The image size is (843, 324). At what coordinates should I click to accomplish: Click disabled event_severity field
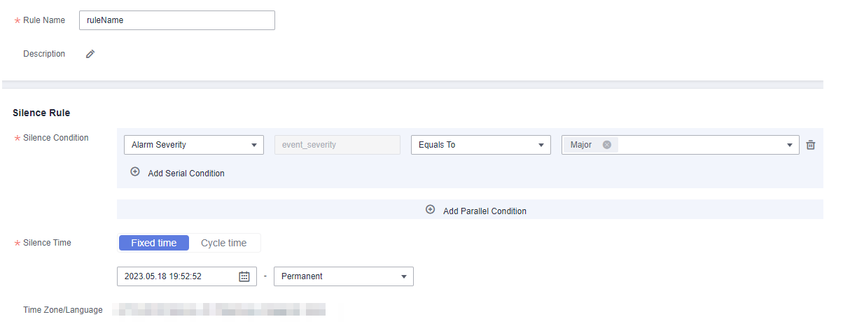[x=337, y=145]
